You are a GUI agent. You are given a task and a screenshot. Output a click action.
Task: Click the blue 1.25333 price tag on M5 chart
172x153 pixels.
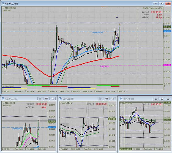(52, 127)
